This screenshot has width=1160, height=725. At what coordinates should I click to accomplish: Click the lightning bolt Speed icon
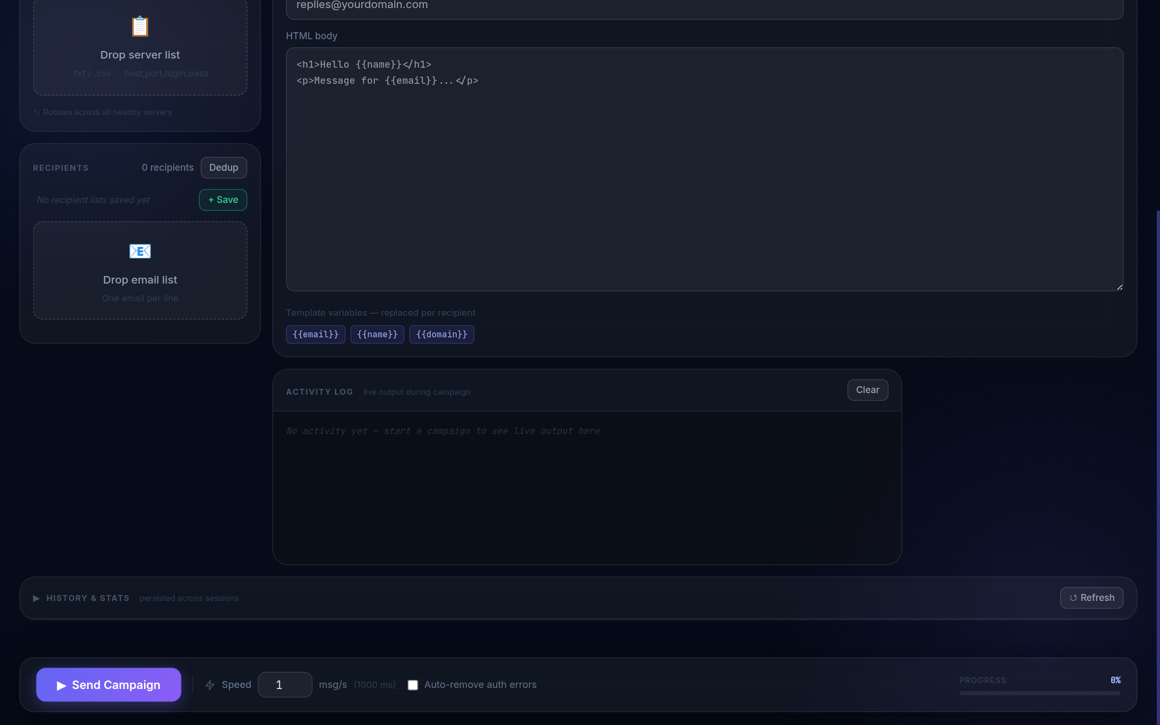click(x=210, y=685)
